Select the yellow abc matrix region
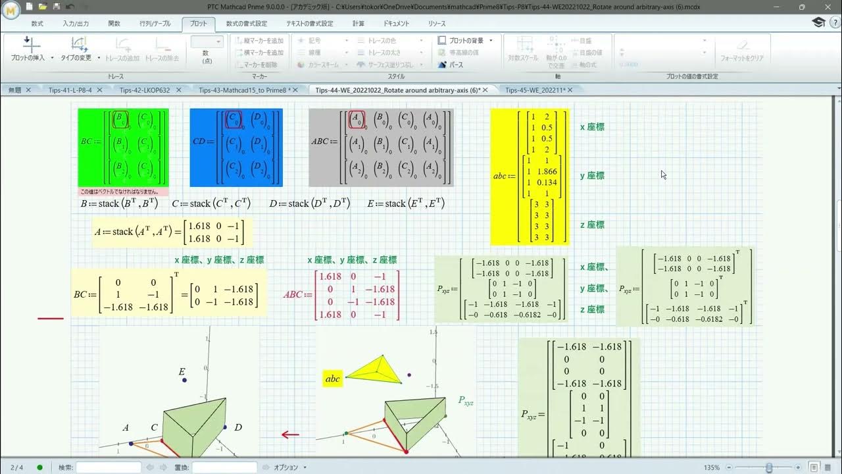The width and height of the screenshot is (842, 474). click(530, 176)
